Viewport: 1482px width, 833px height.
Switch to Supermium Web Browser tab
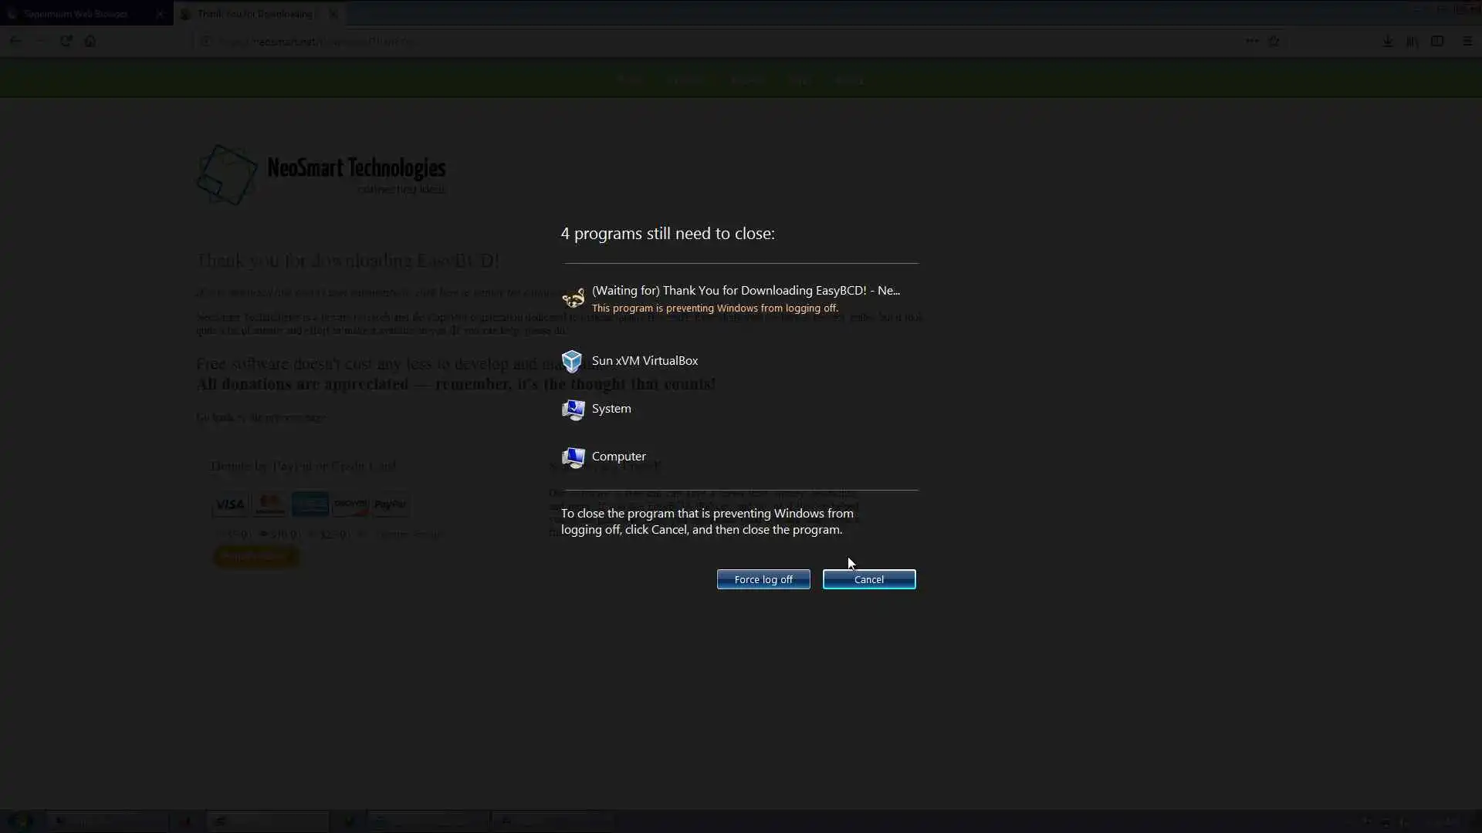pos(76,14)
